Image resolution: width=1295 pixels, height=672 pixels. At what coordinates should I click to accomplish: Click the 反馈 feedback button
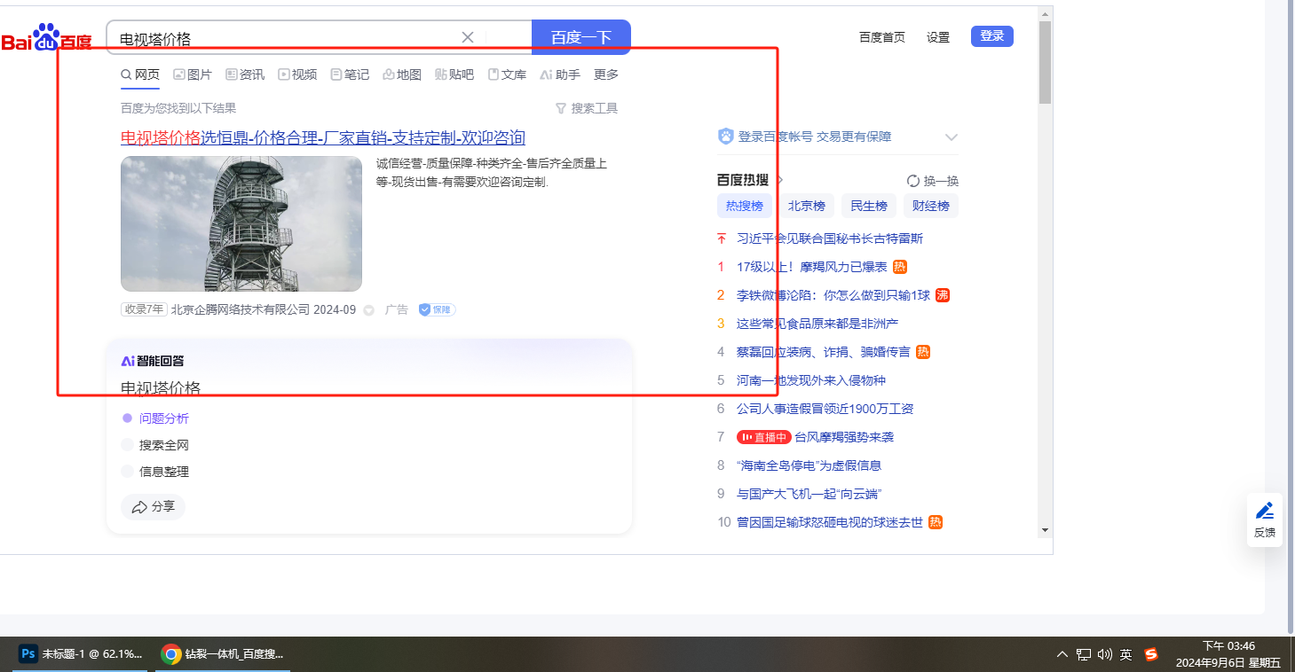[1265, 520]
